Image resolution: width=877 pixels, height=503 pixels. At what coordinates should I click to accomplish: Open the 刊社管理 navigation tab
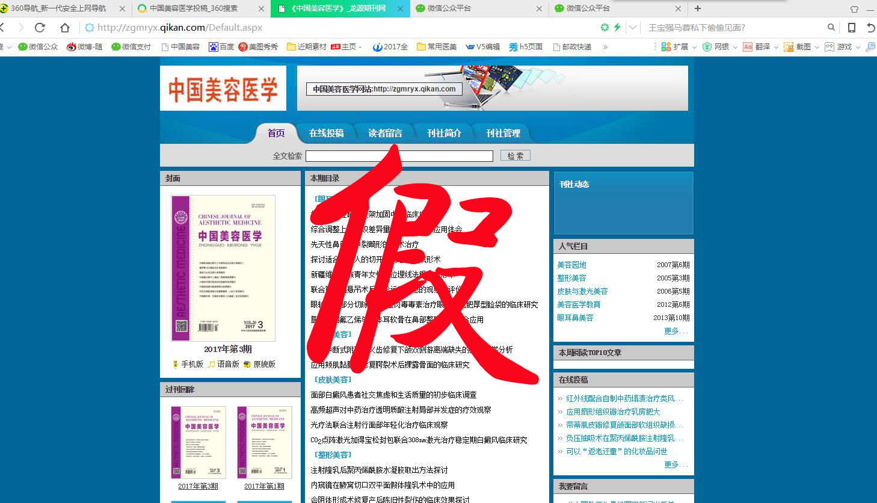(x=503, y=133)
